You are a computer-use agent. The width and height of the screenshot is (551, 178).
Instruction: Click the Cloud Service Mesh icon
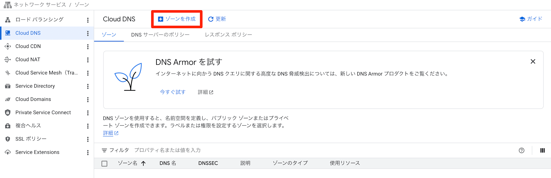8,73
